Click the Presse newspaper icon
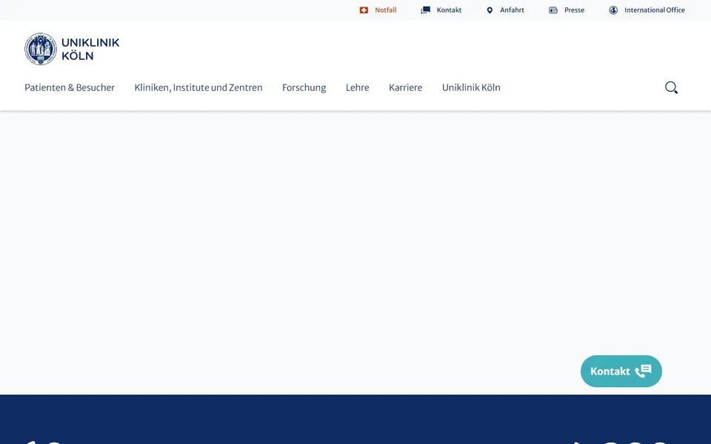 pyautogui.click(x=553, y=10)
